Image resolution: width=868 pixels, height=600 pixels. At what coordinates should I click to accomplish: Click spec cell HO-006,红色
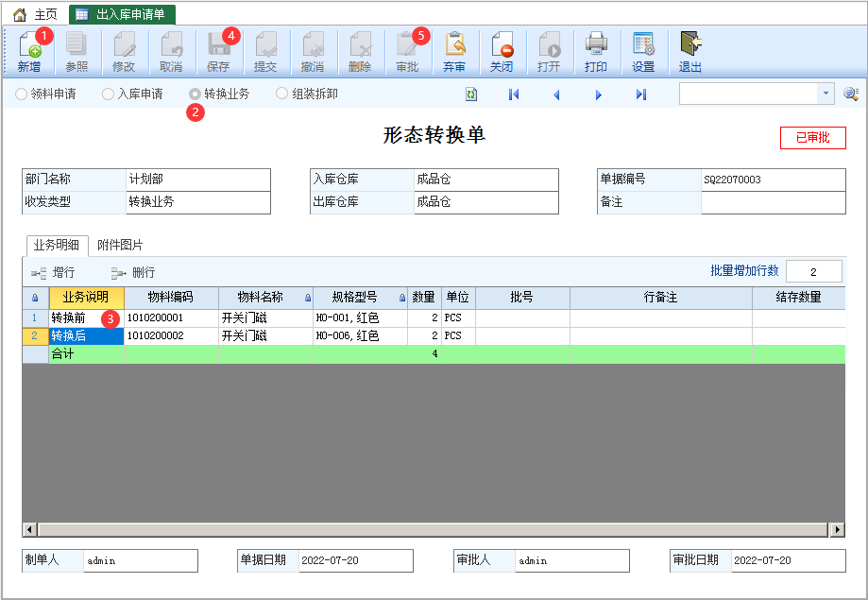tap(361, 335)
